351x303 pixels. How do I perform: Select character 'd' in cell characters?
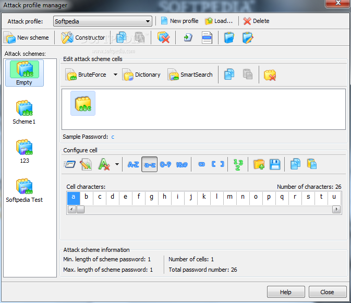click(x=112, y=198)
